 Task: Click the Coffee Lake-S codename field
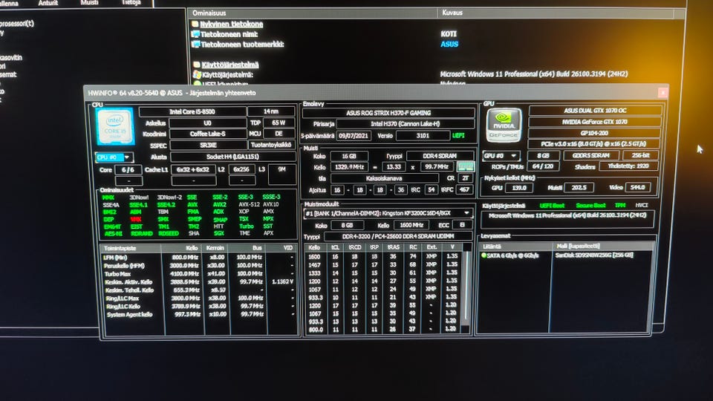click(x=208, y=134)
